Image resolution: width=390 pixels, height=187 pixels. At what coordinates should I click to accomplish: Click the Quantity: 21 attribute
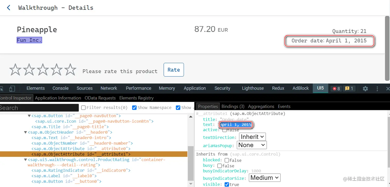pyautogui.click(x=349, y=31)
